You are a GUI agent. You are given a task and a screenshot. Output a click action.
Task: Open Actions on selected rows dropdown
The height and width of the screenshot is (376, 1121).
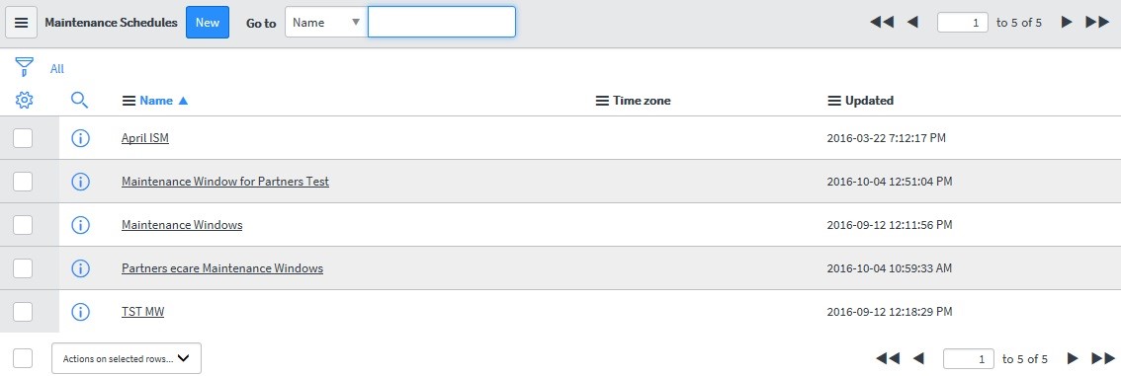click(x=127, y=358)
